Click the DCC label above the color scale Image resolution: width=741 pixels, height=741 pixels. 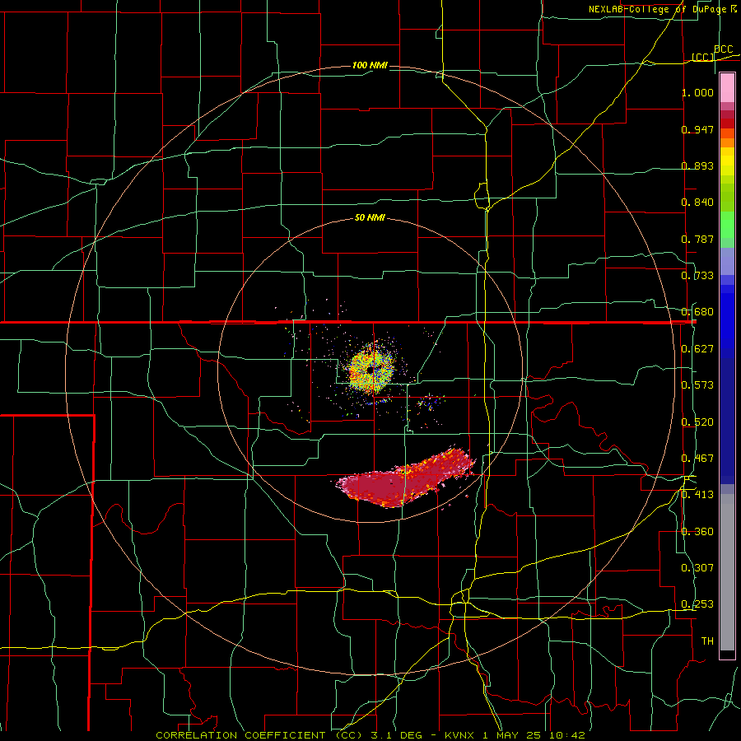(723, 49)
